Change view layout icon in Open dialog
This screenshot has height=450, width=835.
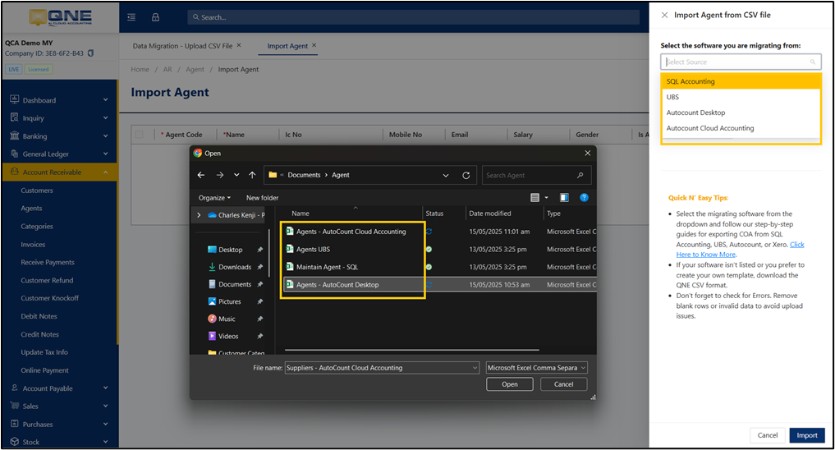coord(534,198)
